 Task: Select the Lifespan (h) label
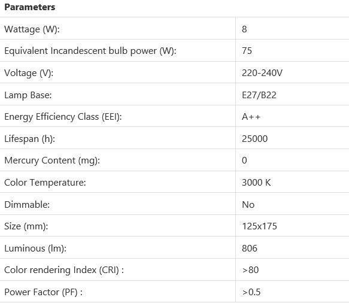(29, 139)
